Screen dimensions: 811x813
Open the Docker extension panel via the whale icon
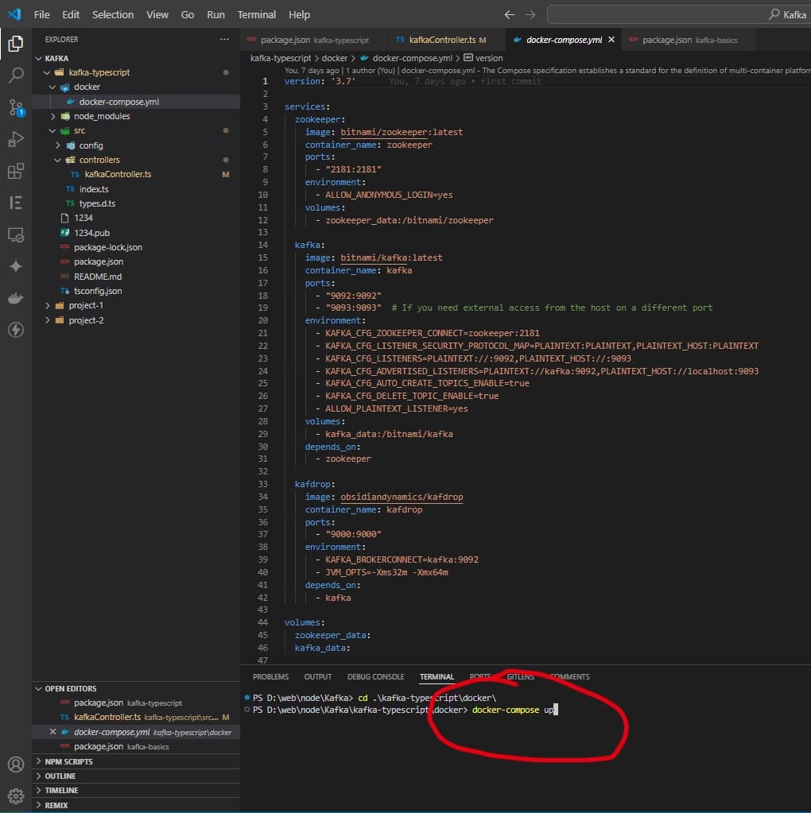(x=15, y=297)
